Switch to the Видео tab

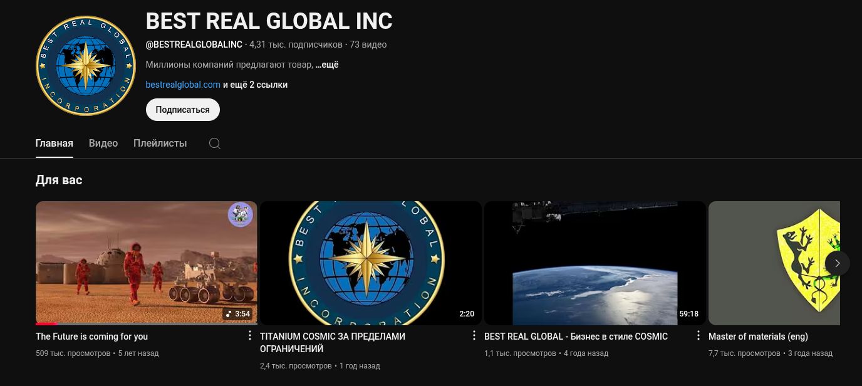click(103, 143)
